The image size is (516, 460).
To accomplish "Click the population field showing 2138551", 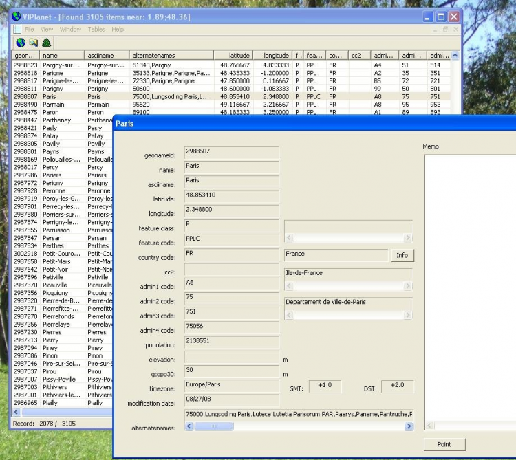I will pyautogui.click(x=231, y=342).
